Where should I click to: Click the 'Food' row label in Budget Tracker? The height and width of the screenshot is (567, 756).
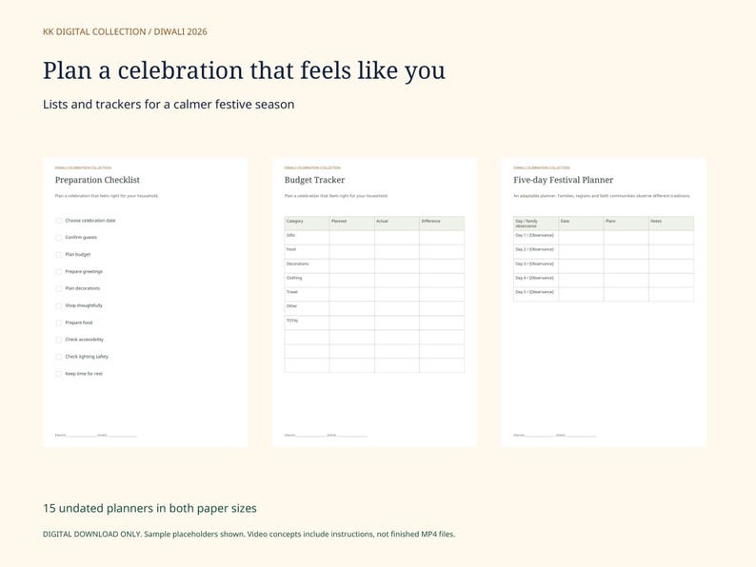point(291,249)
